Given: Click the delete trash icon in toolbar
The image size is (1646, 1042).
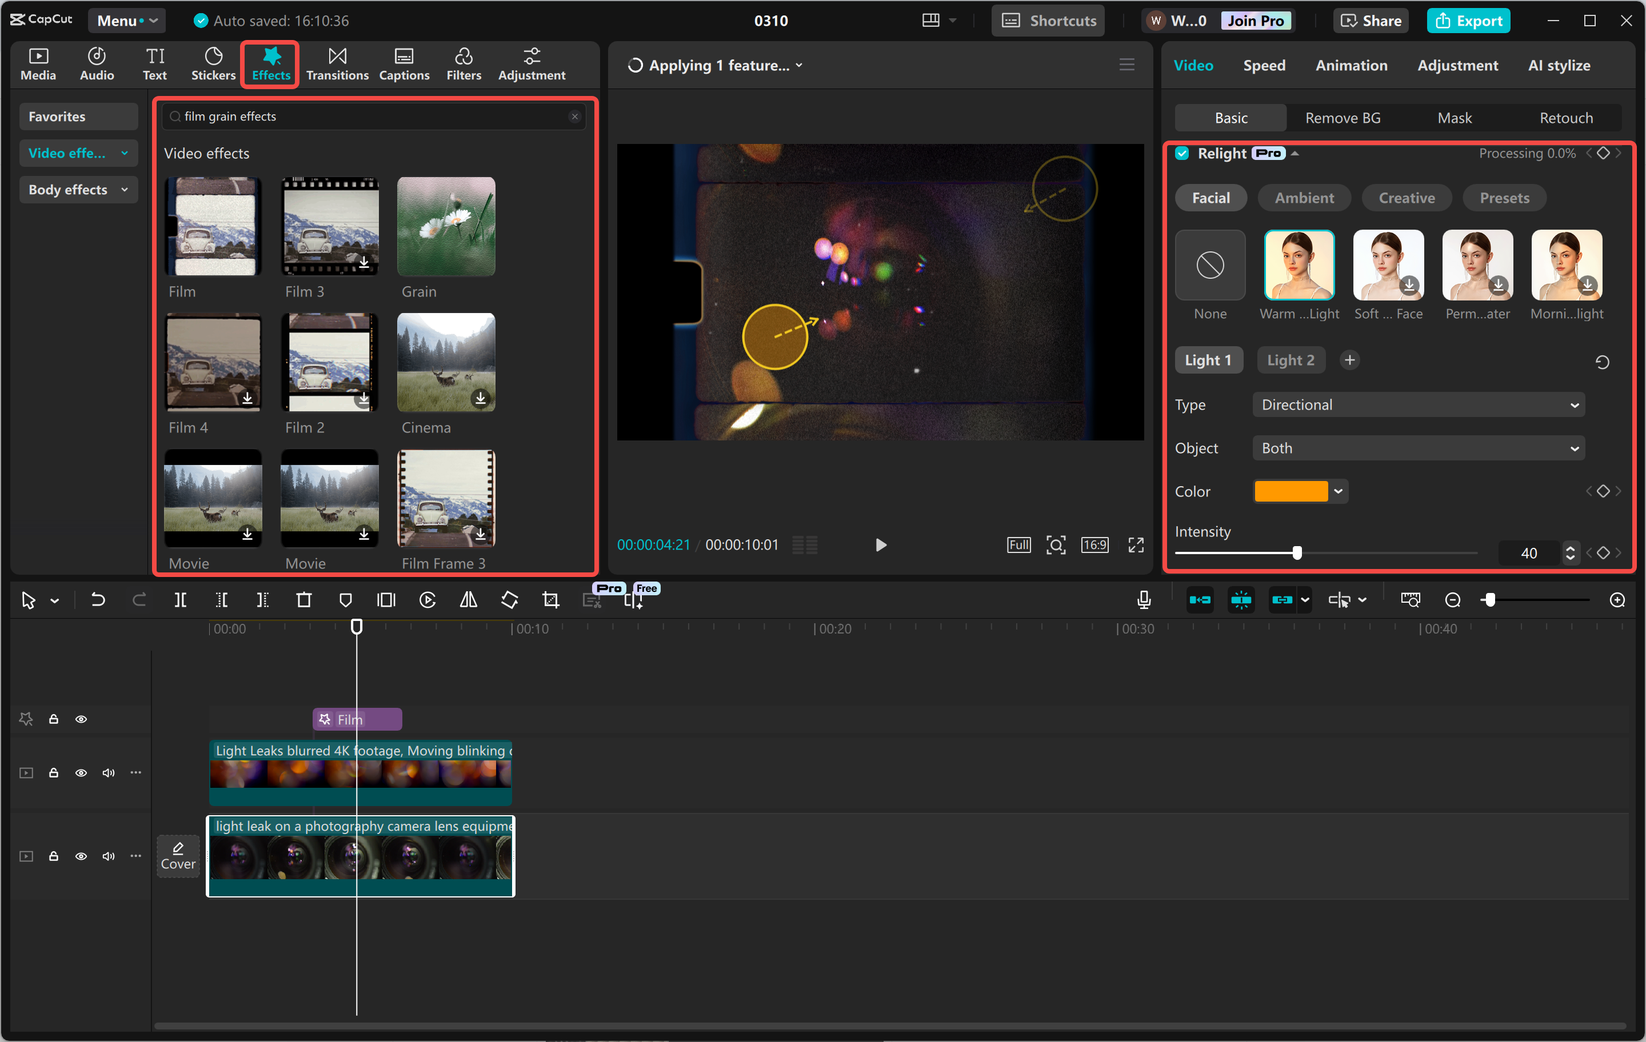Looking at the screenshot, I should (303, 600).
